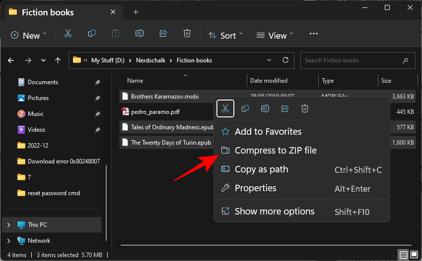422x261 pixels.
Task: Click the toolbar Delete trash icon
Action: coord(187,34)
